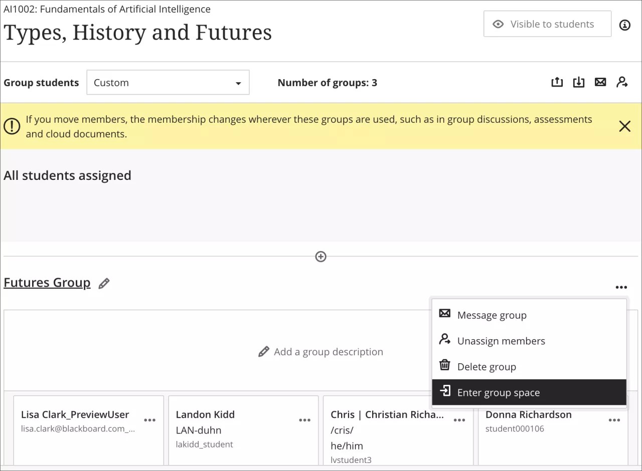Open Lisa Clark_PreviewUser's options menu
The width and height of the screenshot is (642, 471).
coord(150,420)
